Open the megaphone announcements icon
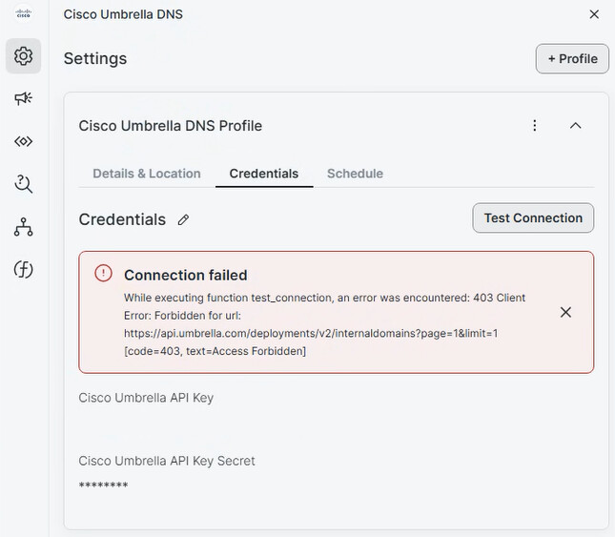 click(24, 98)
